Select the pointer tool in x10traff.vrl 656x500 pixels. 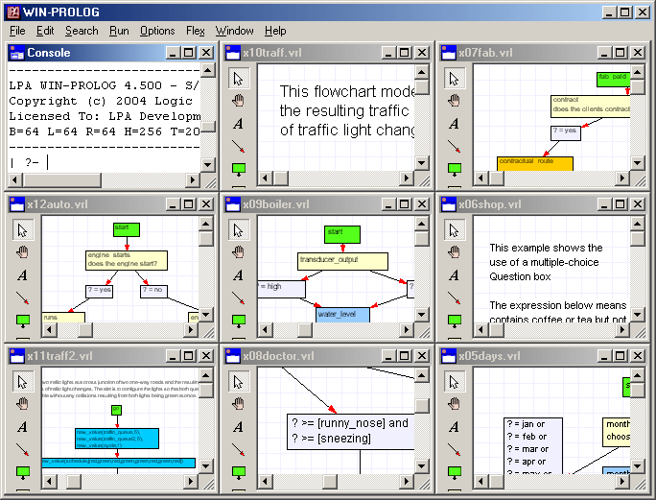click(239, 79)
